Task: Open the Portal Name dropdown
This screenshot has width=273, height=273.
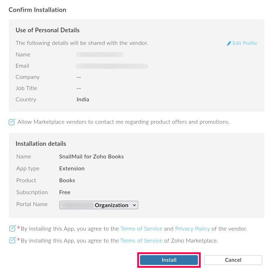Action: pos(99,205)
